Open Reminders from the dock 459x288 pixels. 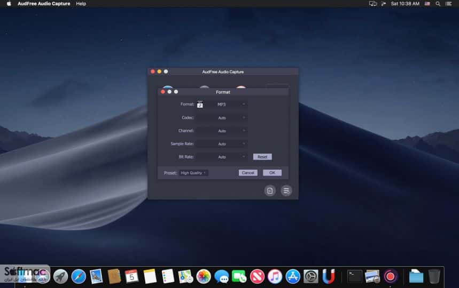point(168,276)
